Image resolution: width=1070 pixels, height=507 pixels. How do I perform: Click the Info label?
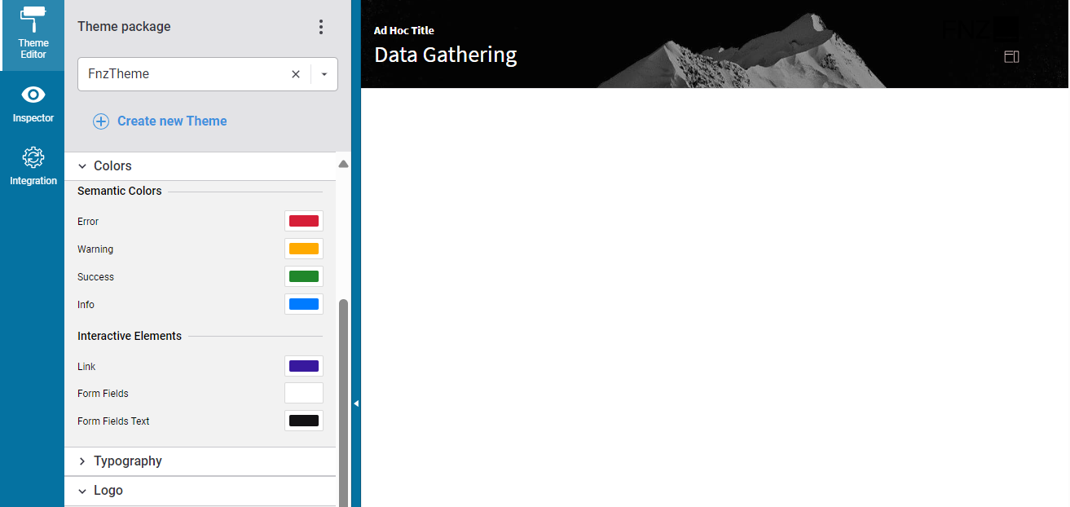[86, 305]
